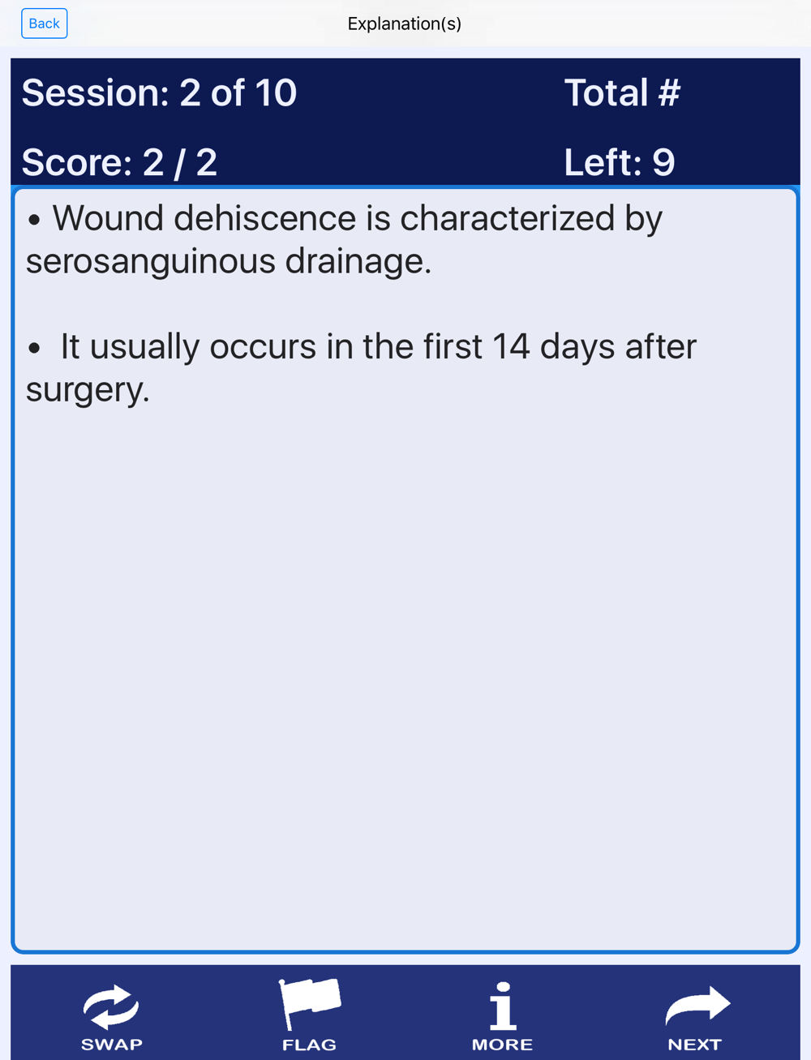Select the Explanation(s) title
Image resolution: width=811 pixels, height=1060 pixels.
click(x=405, y=24)
